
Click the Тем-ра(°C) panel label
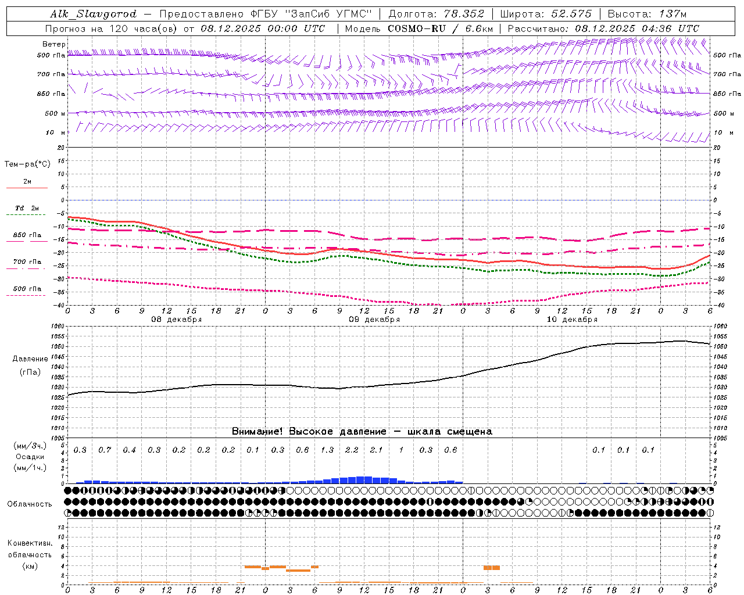(27, 164)
